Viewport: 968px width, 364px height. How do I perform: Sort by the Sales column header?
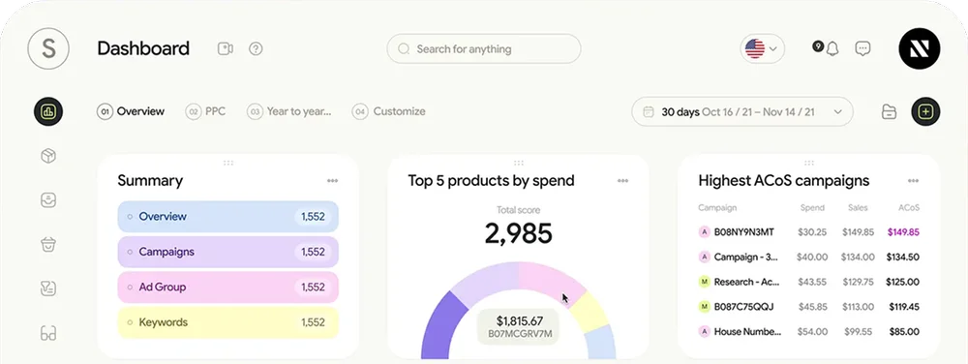pyautogui.click(x=858, y=208)
